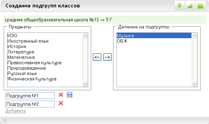Select Иностранный язык in subjects list
Screen dimensions: 209x124
(45, 41)
